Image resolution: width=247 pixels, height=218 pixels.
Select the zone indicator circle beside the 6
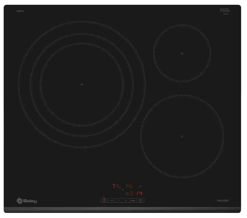point(127,186)
